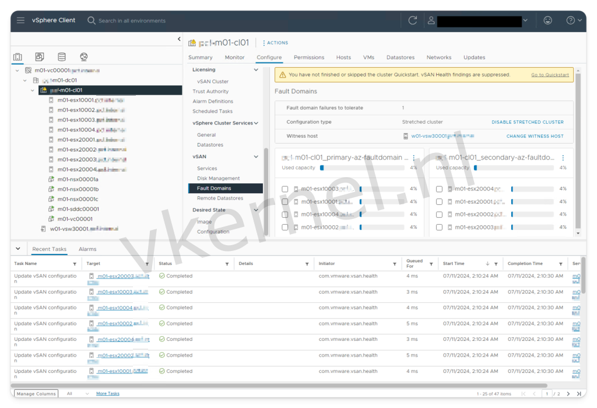Open the Hosts and Clusters inventory view
The width and height of the screenshot is (597, 408).
click(x=17, y=57)
